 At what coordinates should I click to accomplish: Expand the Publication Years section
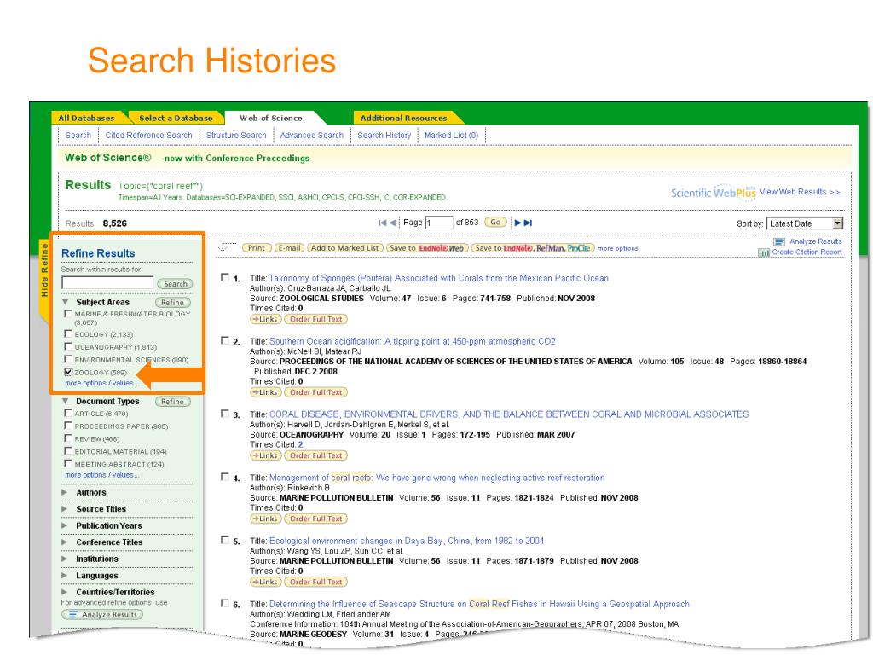pyautogui.click(x=65, y=525)
